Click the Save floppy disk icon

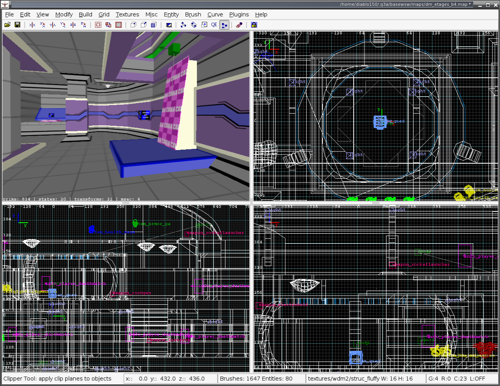18,25
